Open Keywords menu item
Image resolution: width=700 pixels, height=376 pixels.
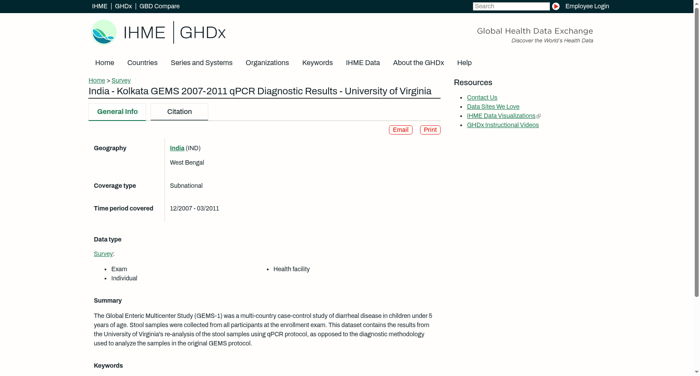pos(318,63)
